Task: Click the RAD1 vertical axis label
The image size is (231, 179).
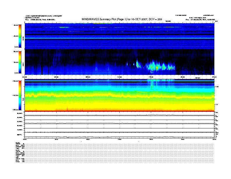Action: (23, 64)
